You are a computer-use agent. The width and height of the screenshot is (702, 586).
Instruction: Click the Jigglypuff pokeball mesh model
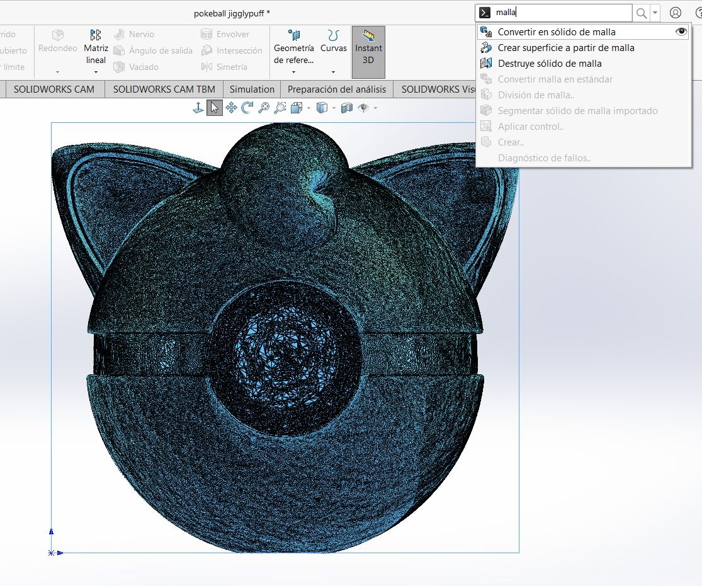point(285,337)
